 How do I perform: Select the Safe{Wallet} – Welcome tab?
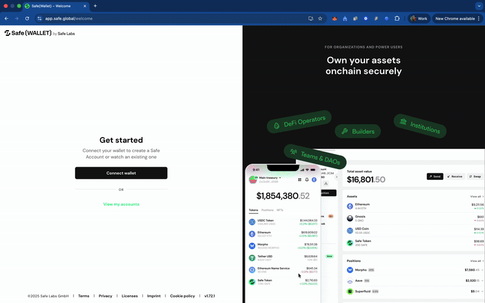(x=55, y=6)
